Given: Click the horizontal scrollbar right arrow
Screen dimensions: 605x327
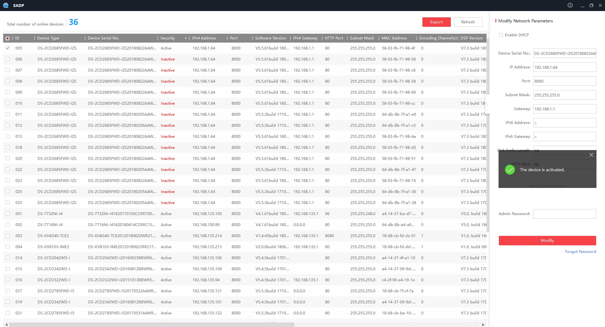Looking at the screenshot, I should (x=483, y=325).
